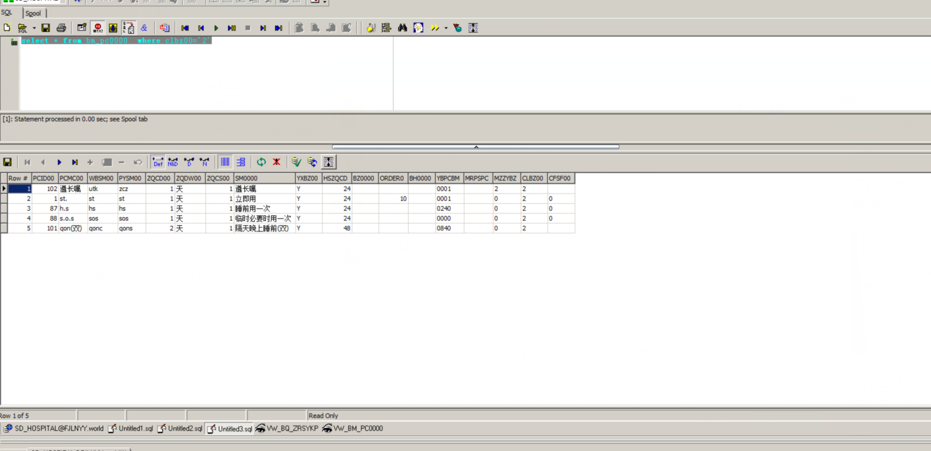Screen dimensions: 931x451
Task: Move to the next record in grid
Action: [59, 162]
